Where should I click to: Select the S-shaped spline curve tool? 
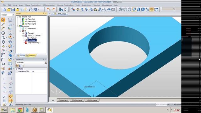pos(3,37)
